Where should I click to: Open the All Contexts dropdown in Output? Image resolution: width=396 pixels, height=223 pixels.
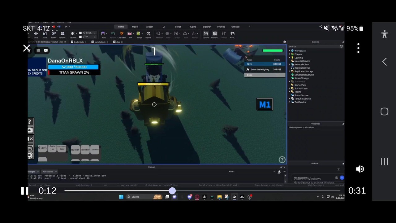point(49,172)
